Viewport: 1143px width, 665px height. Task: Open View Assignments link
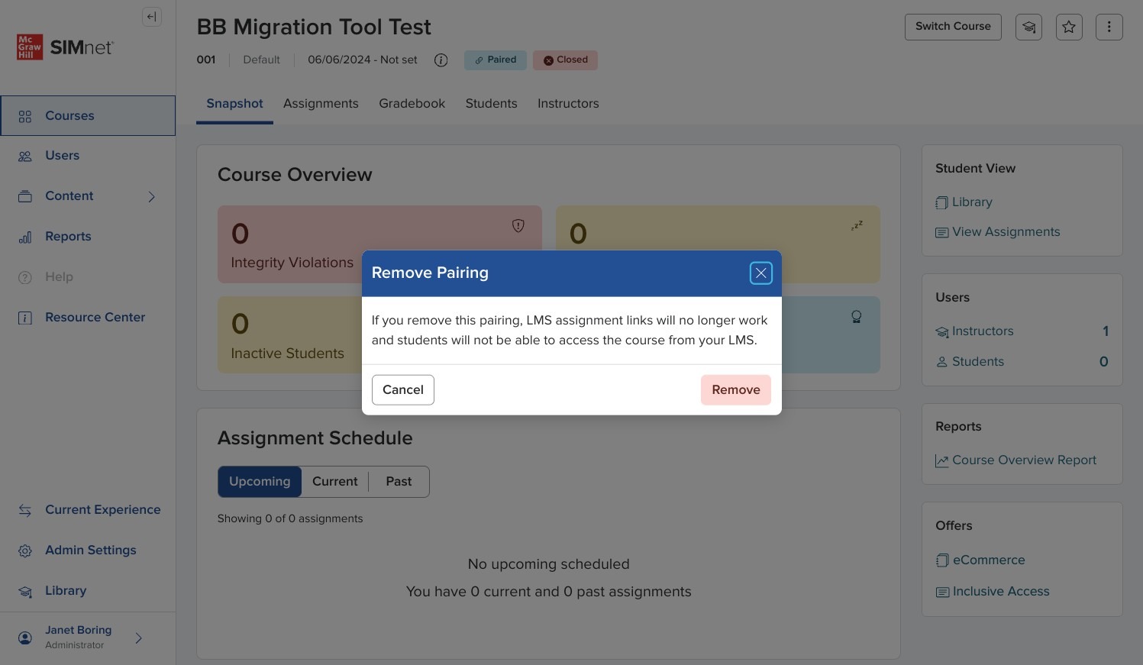click(x=998, y=232)
